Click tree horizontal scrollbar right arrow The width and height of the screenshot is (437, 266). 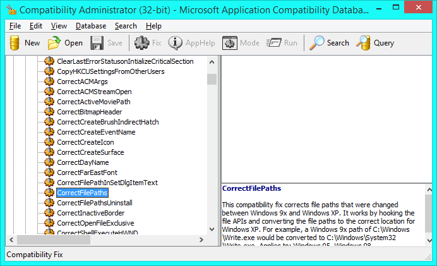click(201, 239)
